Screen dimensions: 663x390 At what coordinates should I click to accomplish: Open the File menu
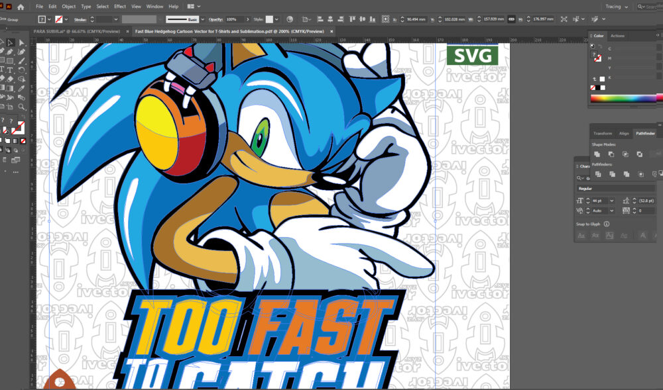pos(39,7)
